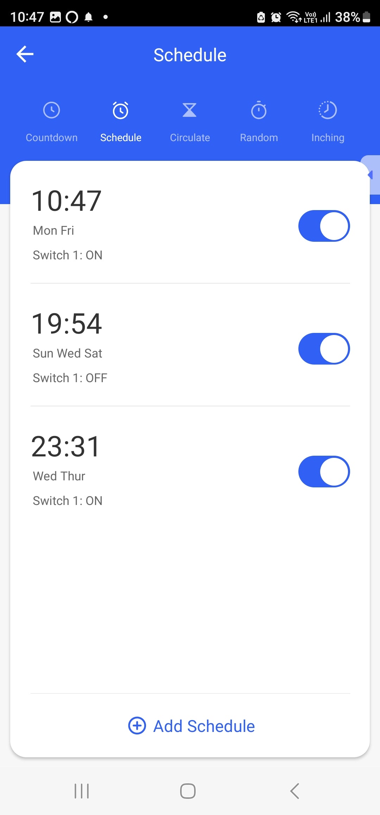
Task: Switch to the Countdown tab label
Action: point(52,138)
